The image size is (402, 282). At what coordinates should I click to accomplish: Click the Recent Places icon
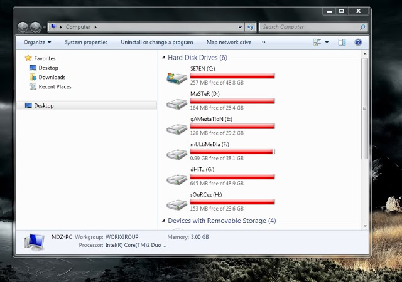(x=33, y=86)
